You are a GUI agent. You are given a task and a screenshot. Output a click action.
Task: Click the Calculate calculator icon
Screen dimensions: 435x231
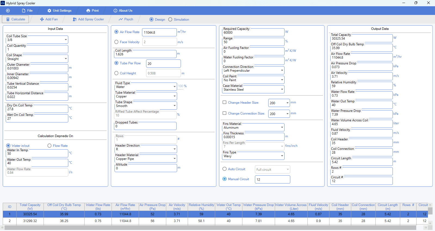point(8,19)
